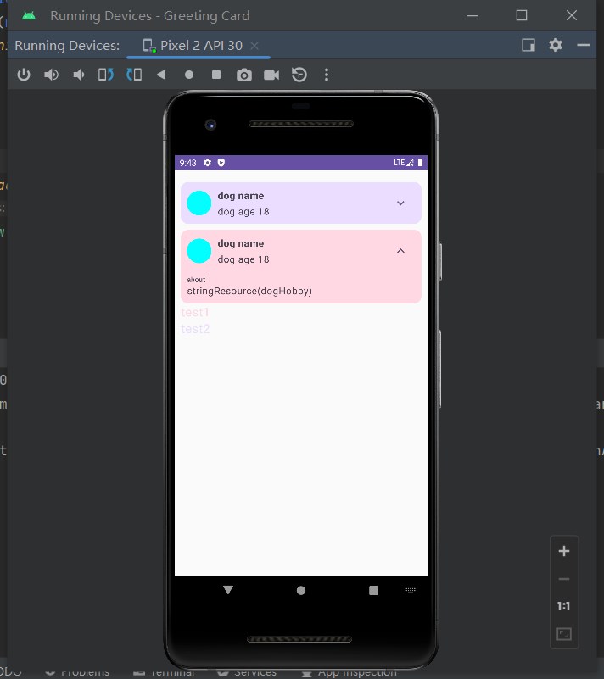Tap the shield icon in status bar
The image size is (604, 679).
click(221, 163)
